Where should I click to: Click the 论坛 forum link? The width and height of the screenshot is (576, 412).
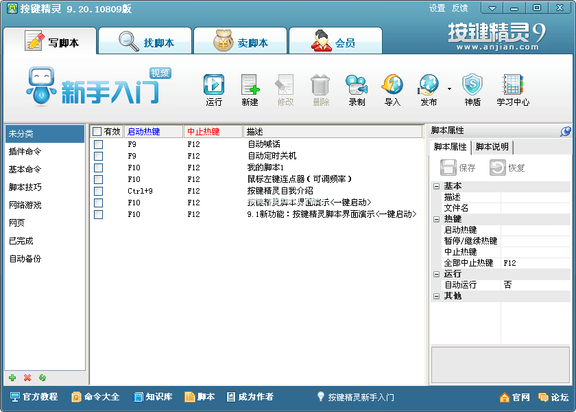(x=554, y=398)
